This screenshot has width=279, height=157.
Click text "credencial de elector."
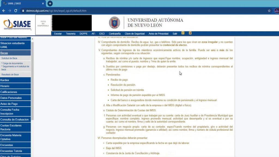(175, 45)
